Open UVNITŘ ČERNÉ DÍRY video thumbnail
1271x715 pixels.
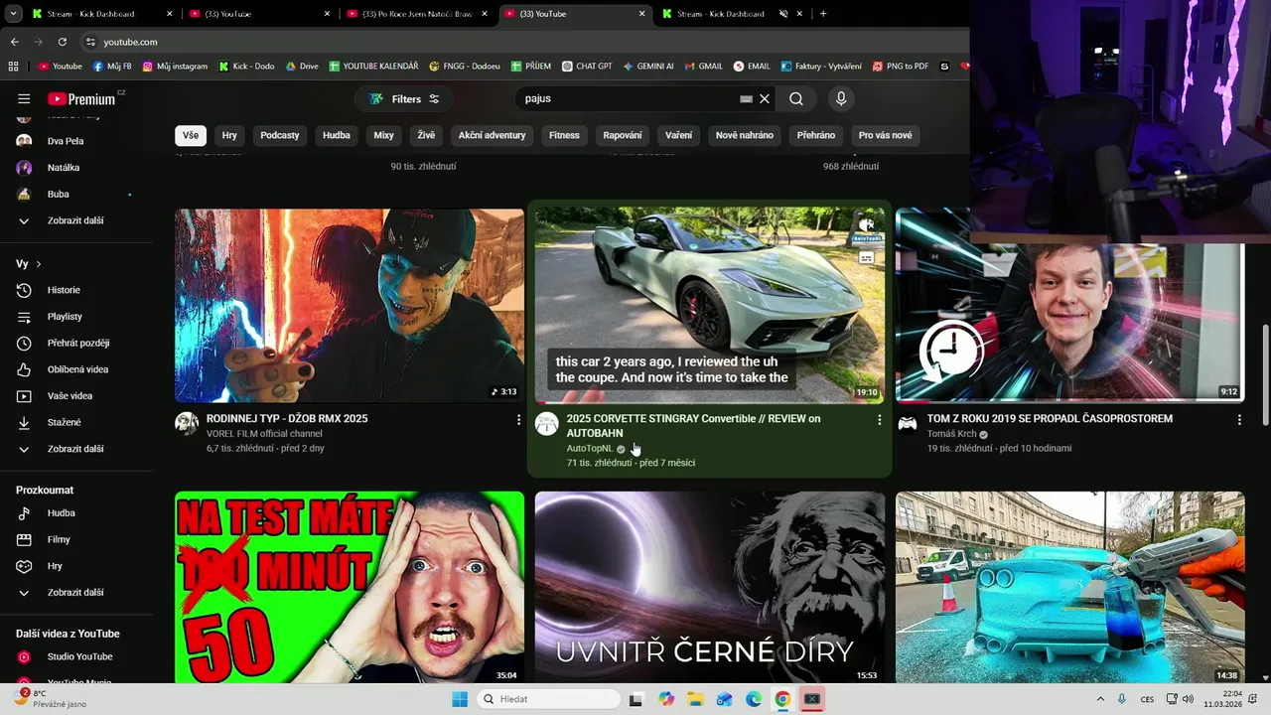pyautogui.click(x=709, y=587)
